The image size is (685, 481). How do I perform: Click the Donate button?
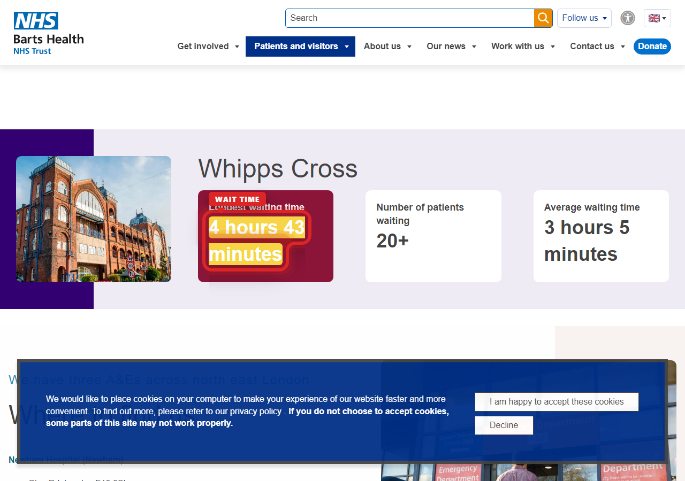[x=652, y=46]
